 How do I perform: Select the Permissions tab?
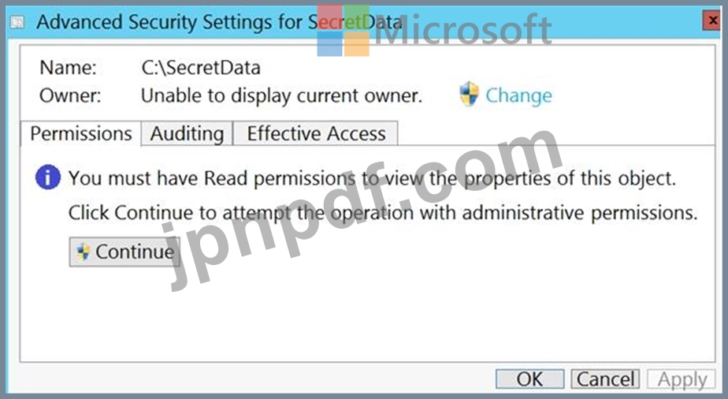[81, 134]
